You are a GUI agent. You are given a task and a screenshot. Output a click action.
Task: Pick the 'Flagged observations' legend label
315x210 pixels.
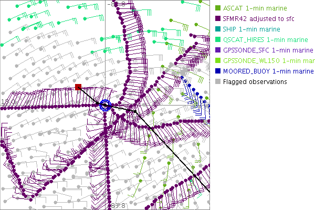255,82
